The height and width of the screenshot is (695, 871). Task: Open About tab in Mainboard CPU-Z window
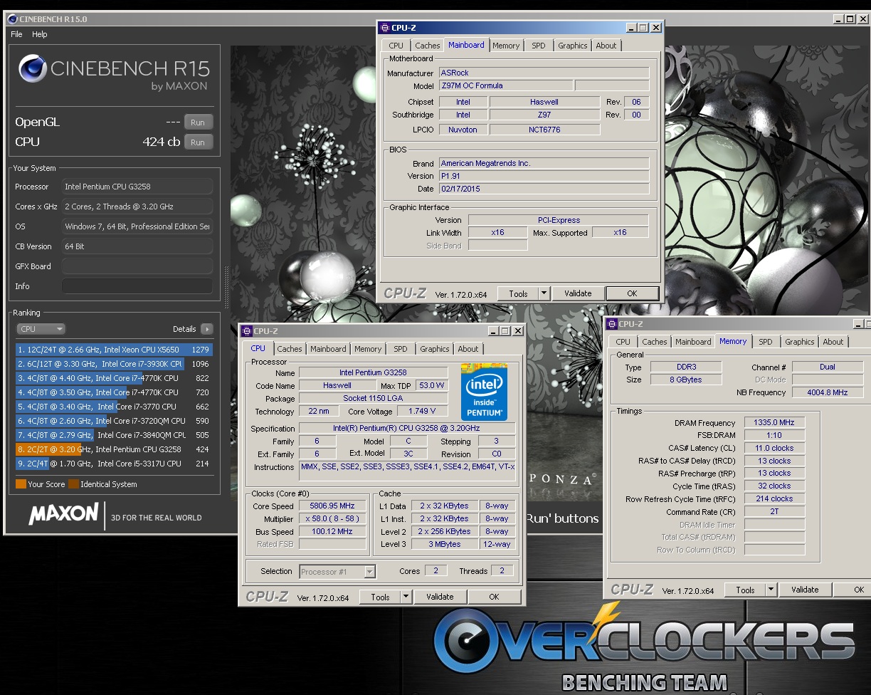tap(606, 46)
